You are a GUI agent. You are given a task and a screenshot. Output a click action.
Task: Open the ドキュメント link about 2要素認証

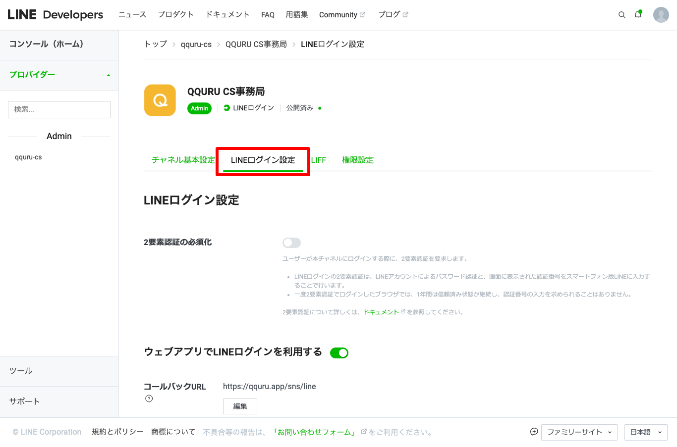[x=381, y=312]
